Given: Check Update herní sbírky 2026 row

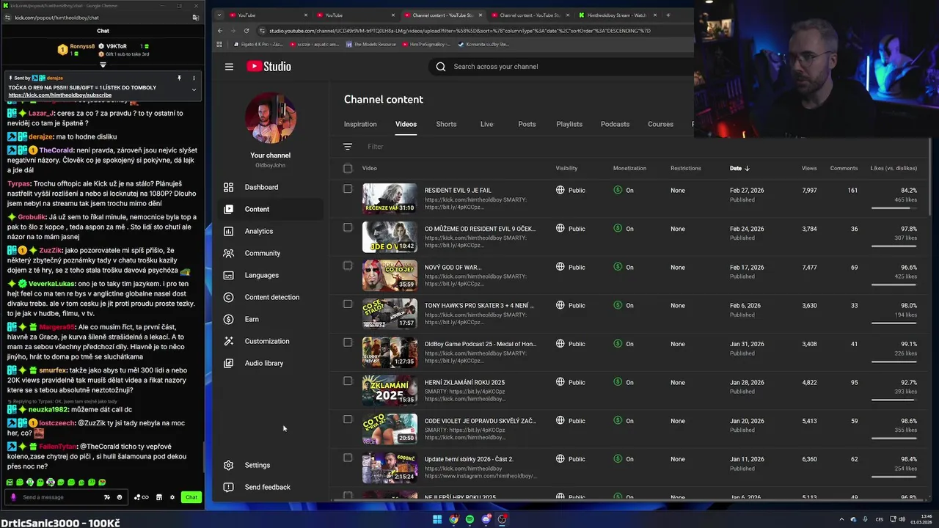Looking at the screenshot, I should 348,458.
